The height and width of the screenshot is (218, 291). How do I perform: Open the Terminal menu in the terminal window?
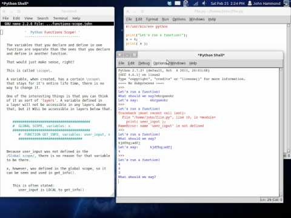61,18
